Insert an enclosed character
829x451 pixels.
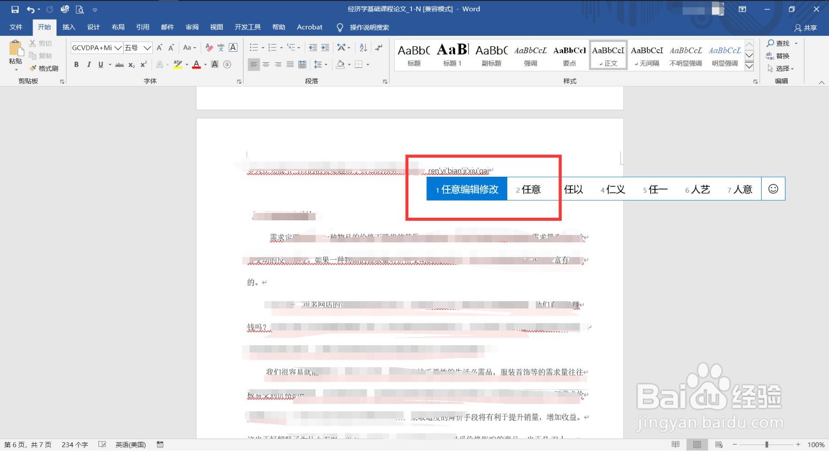coord(227,65)
